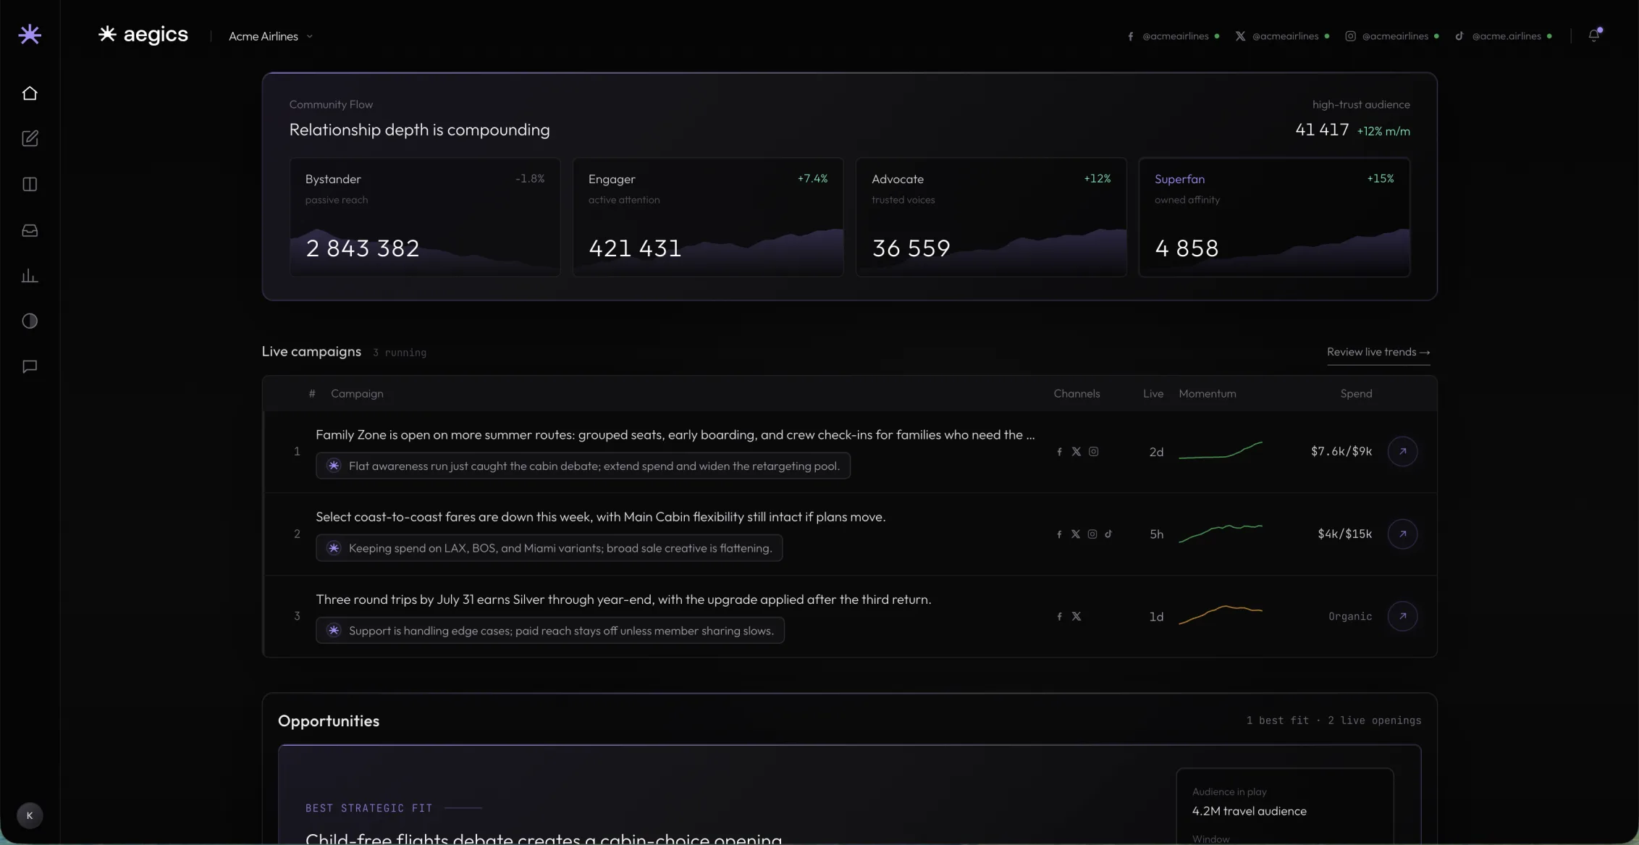Follow the Review live trends link
Screen dimensions: 1639x845
[x=1378, y=352]
